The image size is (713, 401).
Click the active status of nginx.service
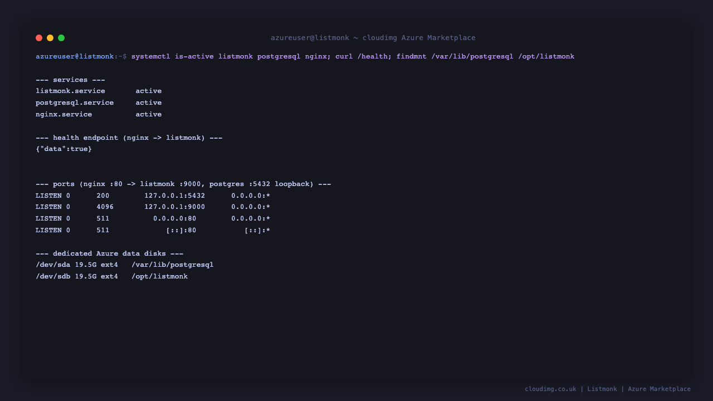pyautogui.click(x=149, y=115)
